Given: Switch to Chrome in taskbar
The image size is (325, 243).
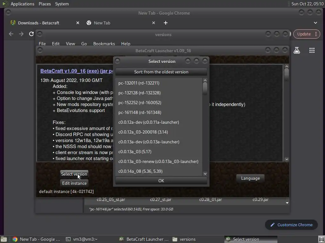Looking at the screenshot, I should tap(36, 239).
